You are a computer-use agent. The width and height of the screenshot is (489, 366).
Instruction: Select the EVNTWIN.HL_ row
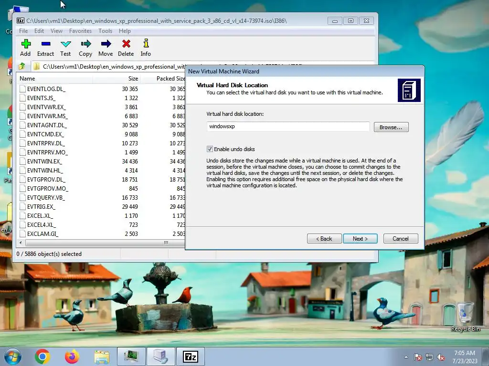[x=101, y=170]
